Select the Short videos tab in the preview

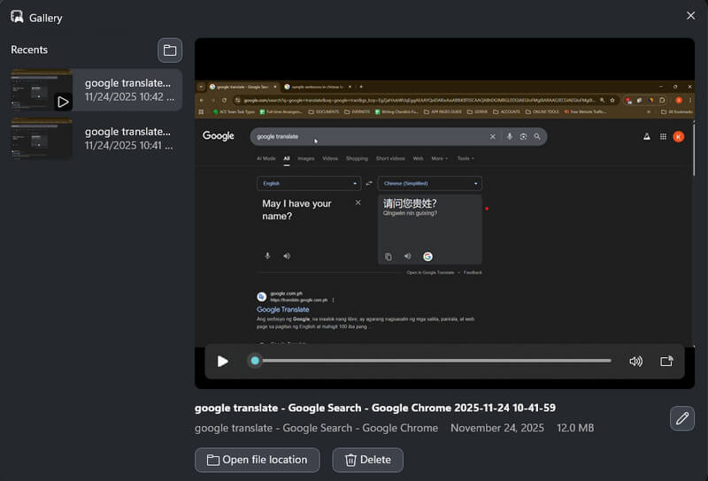(390, 158)
